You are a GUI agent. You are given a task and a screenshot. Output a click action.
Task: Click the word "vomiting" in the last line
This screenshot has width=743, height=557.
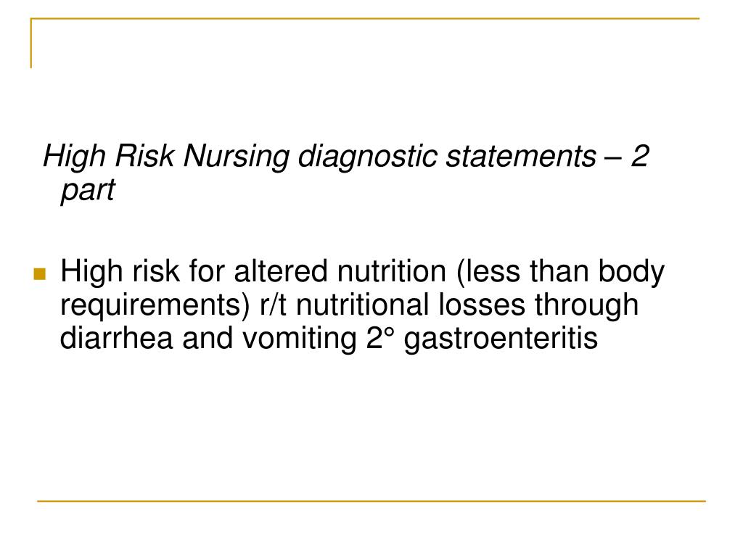tap(300, 339)
